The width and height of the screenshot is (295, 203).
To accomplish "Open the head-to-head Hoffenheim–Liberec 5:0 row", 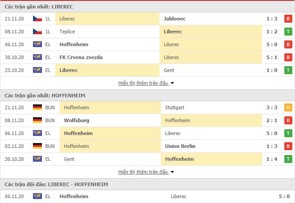I will (x=147, y=196).
